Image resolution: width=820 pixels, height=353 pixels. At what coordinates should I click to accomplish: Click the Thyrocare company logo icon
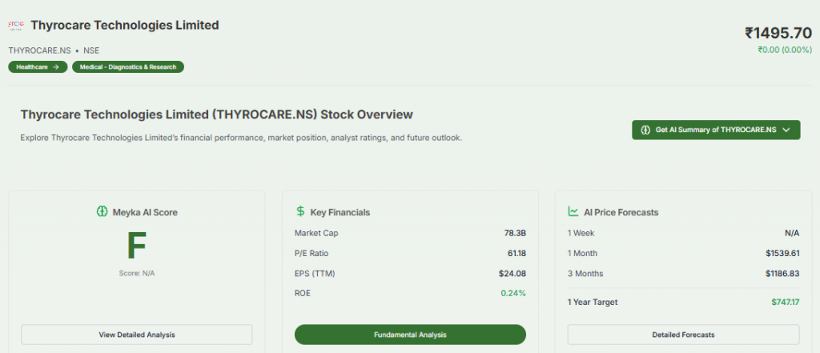coord(16,25)
